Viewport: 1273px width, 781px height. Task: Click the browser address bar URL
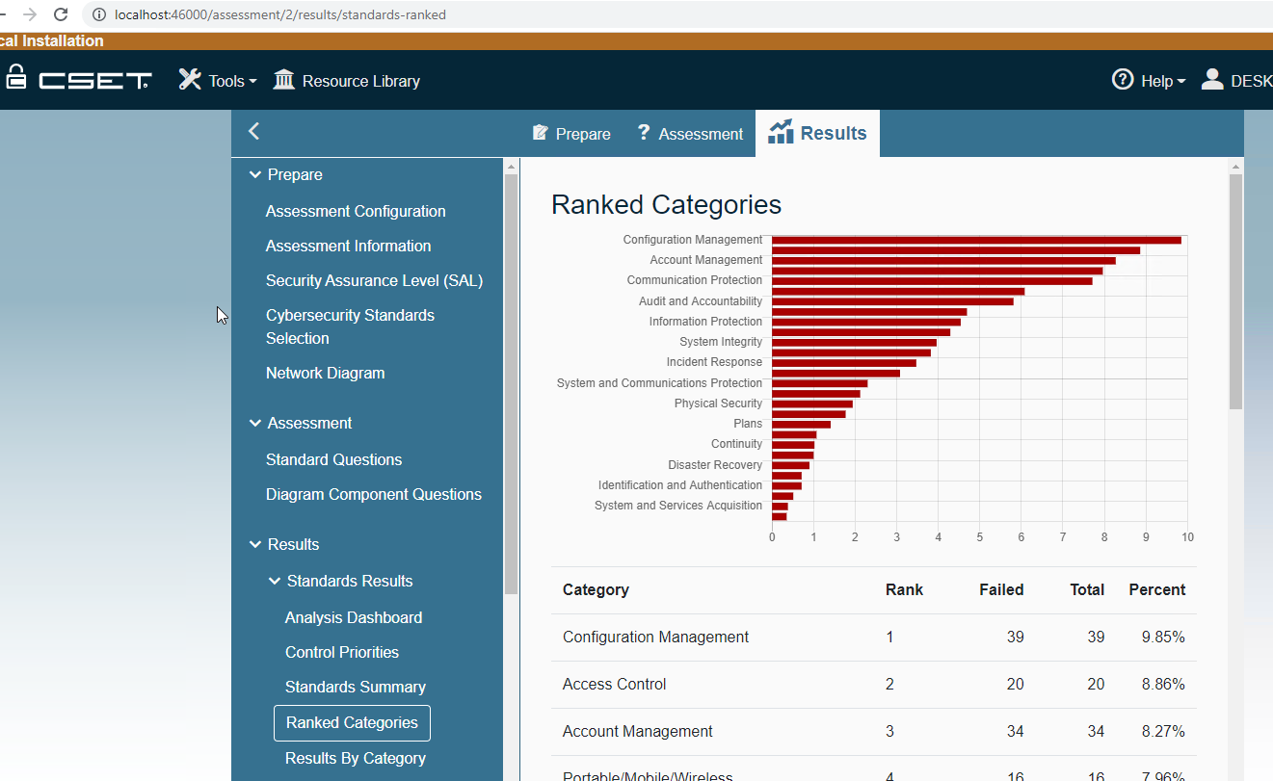pos(279,14)
